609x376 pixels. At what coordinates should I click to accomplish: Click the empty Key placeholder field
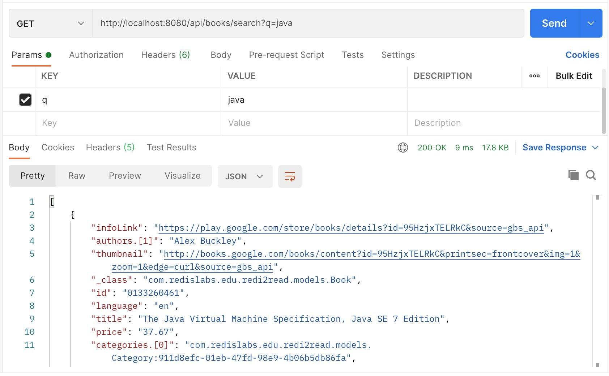128,123
